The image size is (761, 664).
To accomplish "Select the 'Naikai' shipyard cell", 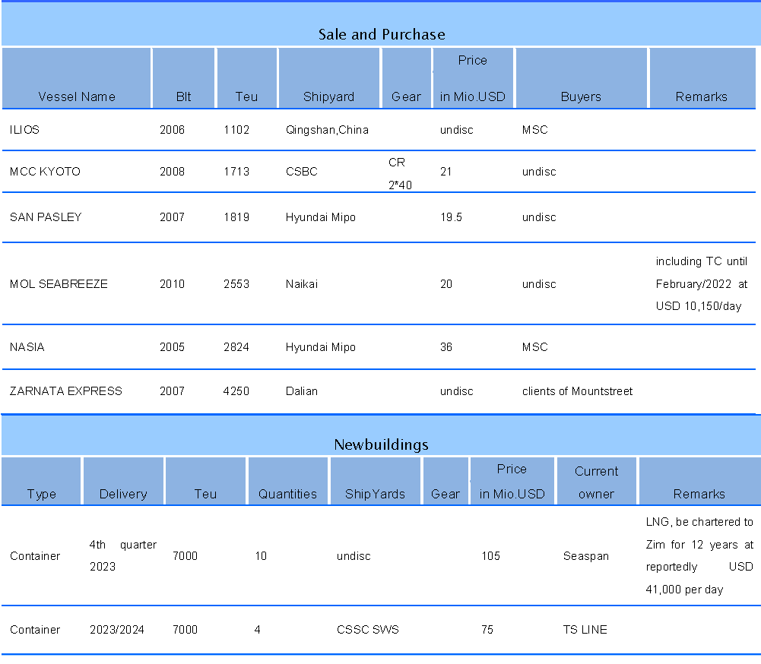I will coord(301,284).
